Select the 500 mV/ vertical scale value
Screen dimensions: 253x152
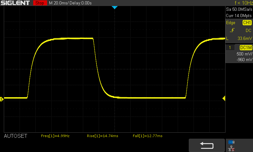point(244,54)
